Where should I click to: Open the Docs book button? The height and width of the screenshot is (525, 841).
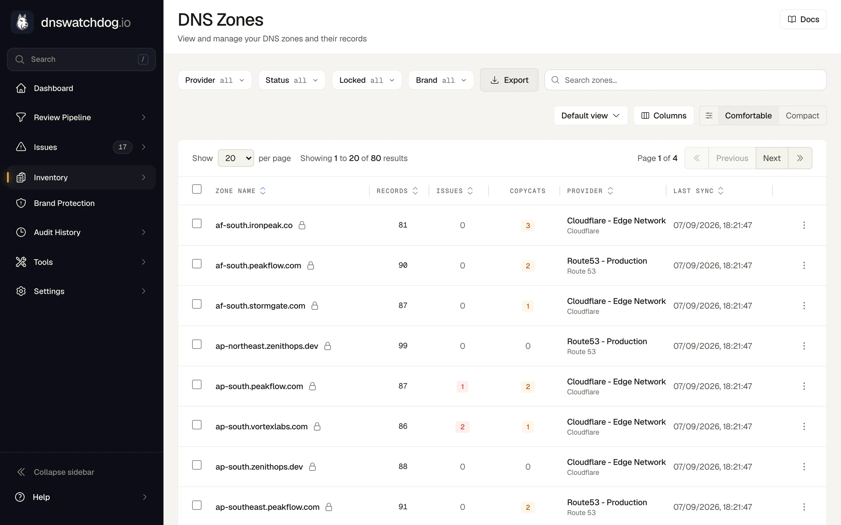coord(803,20)
